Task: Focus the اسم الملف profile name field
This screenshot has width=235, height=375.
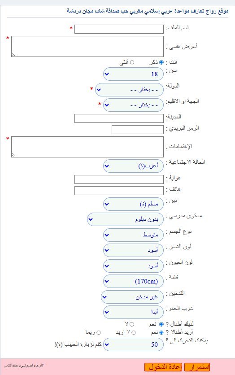Action: pyautogui.click(x=119, y=29)
